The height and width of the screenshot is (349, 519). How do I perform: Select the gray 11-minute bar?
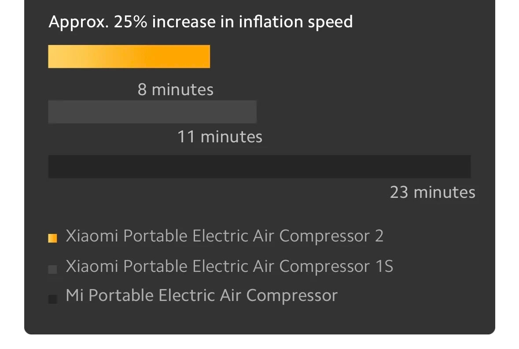tap(152, 112)
